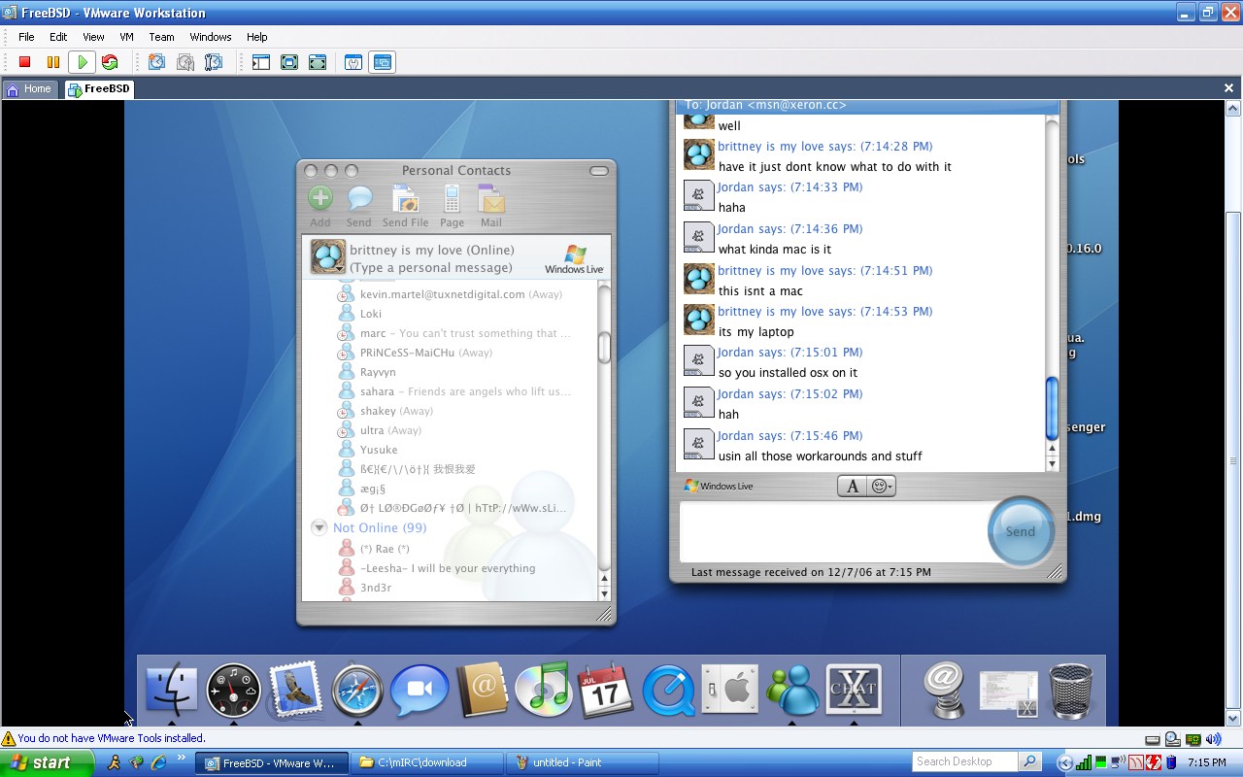
Task: Open the Team menu
Action: tap(161, 37)
